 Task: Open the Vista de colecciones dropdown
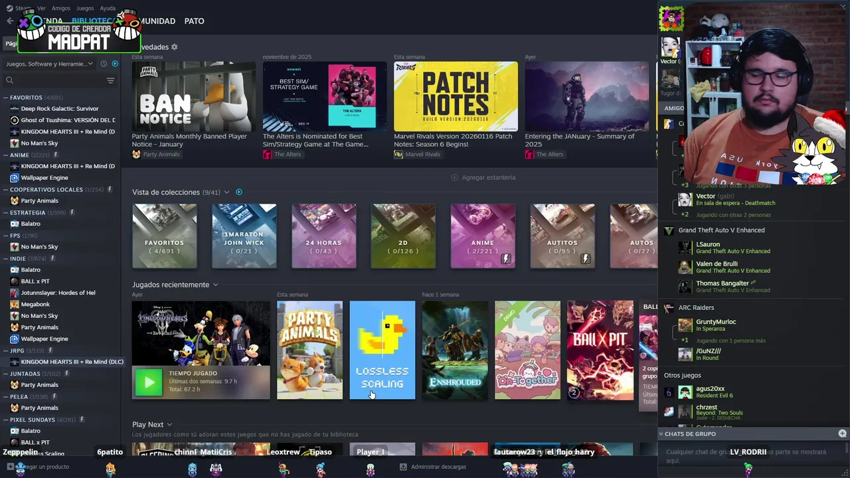(x=226, y=193)
